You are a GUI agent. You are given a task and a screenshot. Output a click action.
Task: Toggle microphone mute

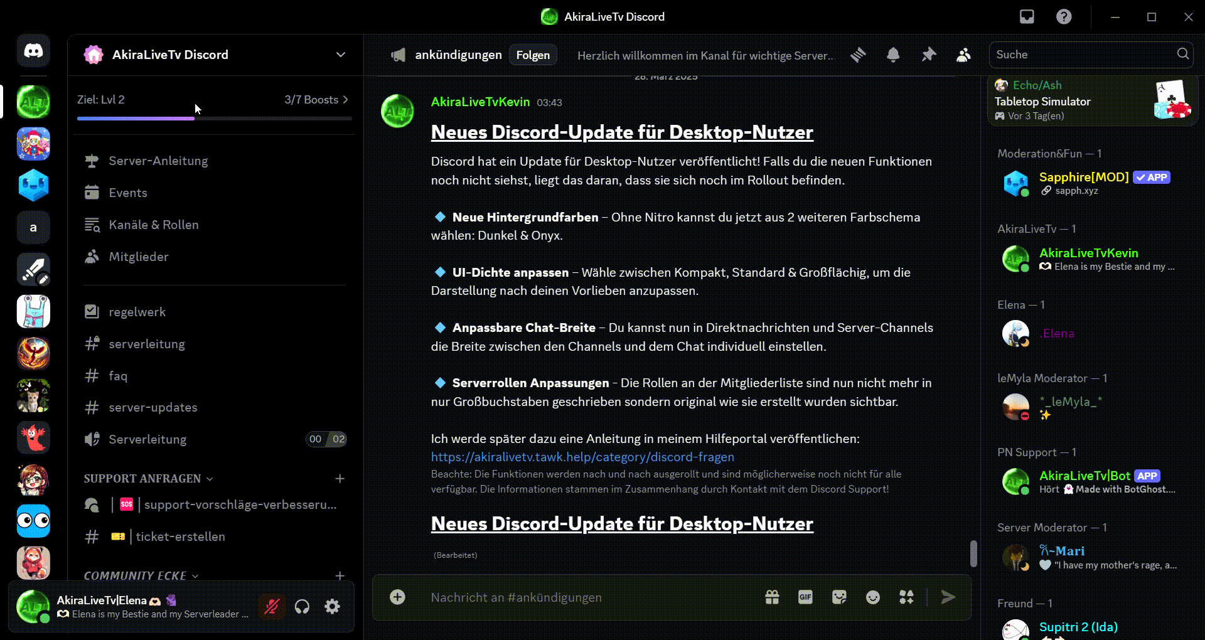pos(272,606)
